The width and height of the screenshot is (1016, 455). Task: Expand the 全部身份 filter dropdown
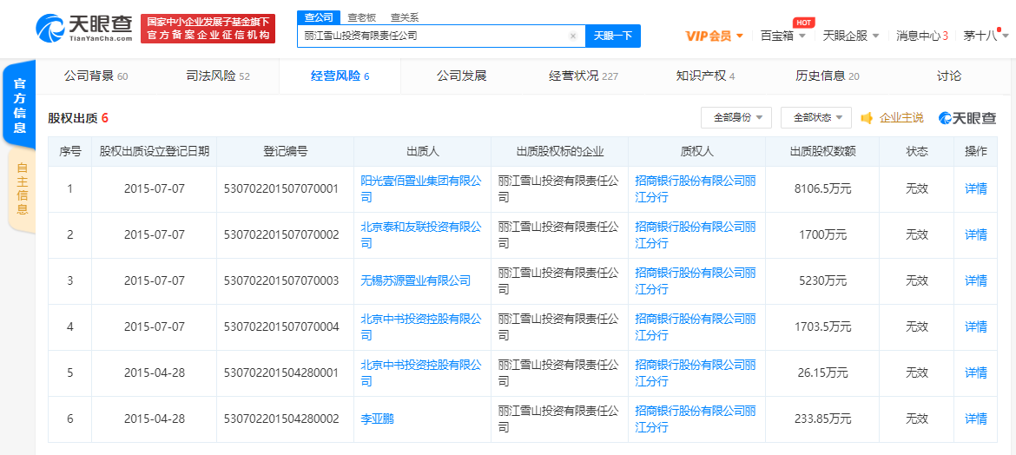pos(736,118)
